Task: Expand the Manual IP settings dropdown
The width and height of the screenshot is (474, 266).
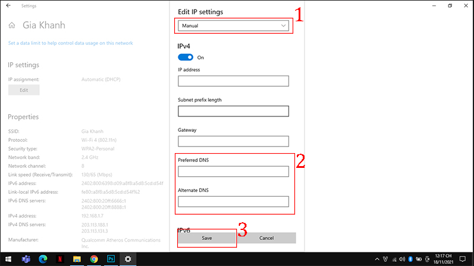Action: [x=233, y=26]
